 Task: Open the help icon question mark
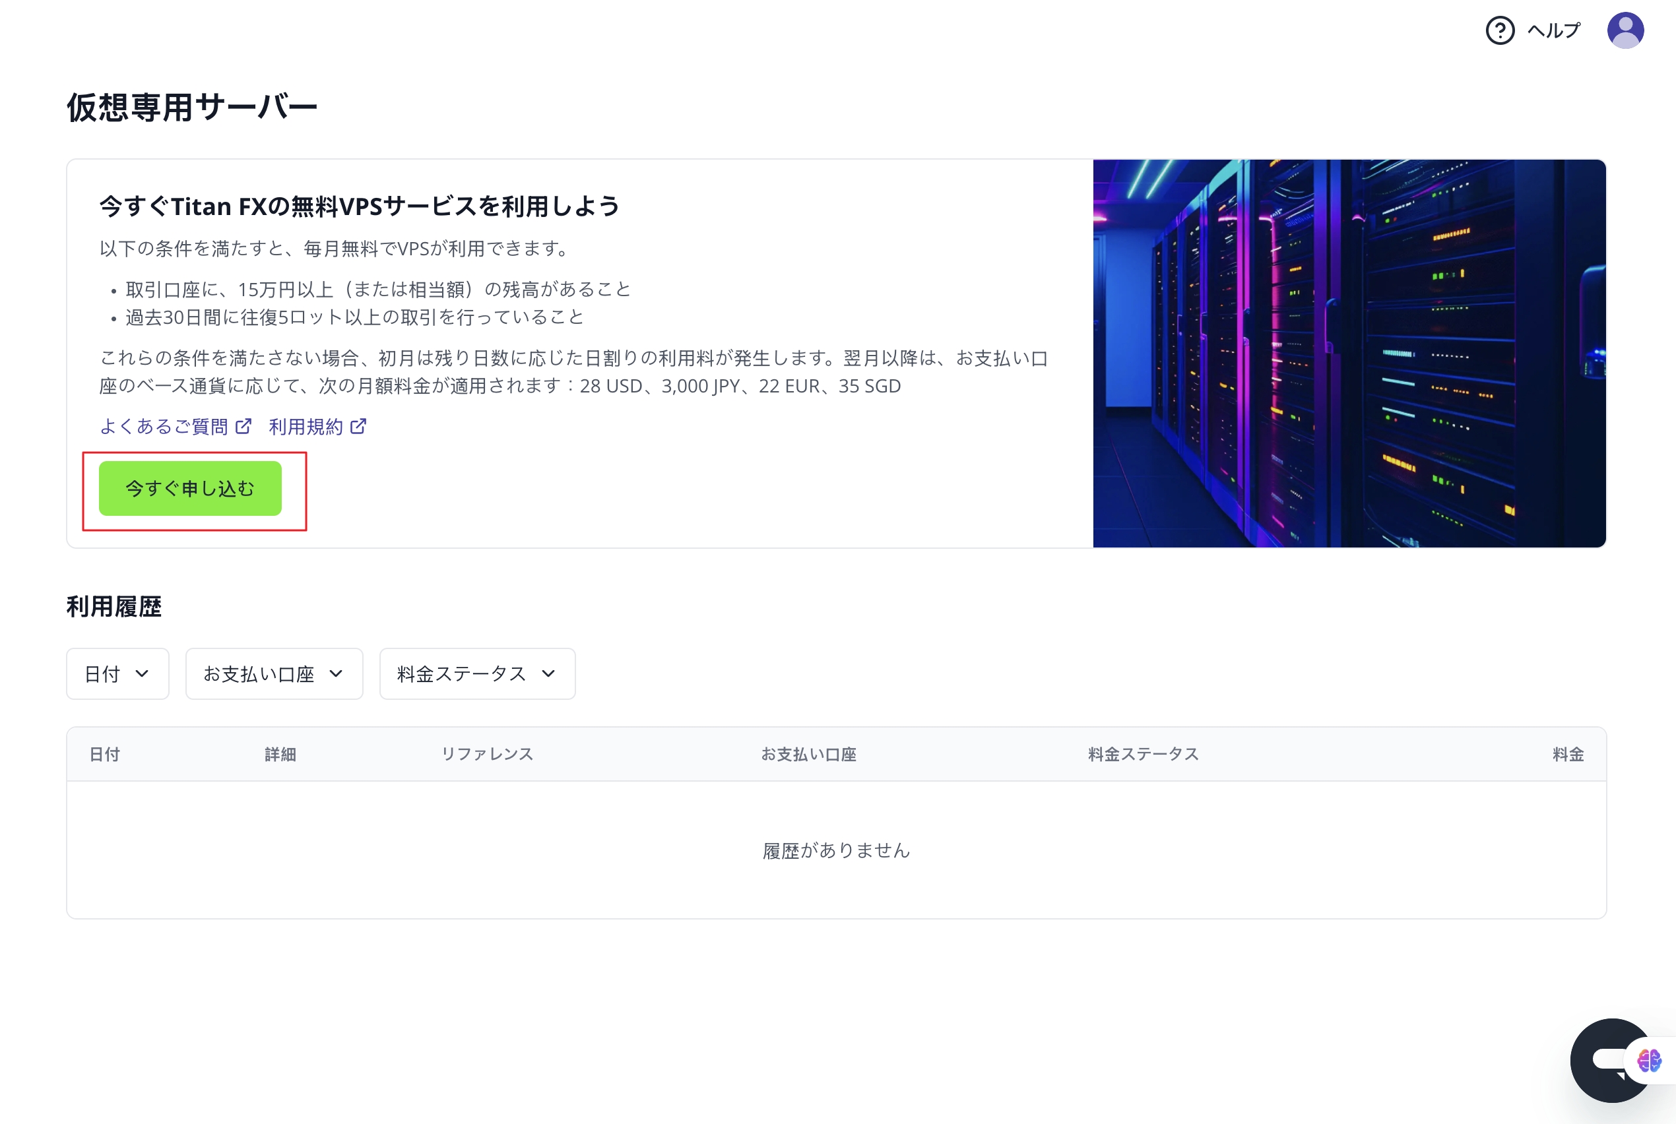pyautogui.click(x=1500, y=30)
